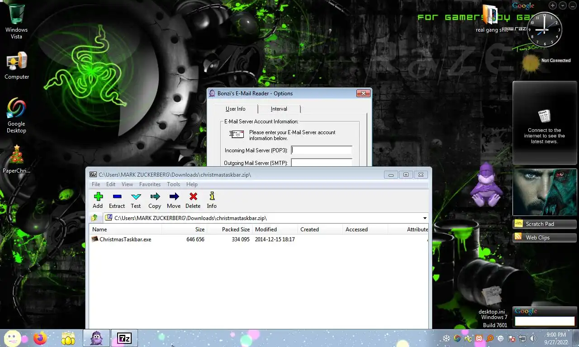
Task: Click the red Delete X icon
Action: (193, 201)
